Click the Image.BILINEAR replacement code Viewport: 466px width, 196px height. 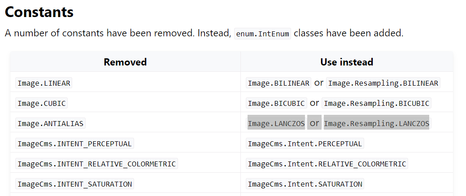click(x=279, y=83)
